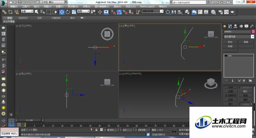Expand the InfoCenter search field arrow

(171, 2)
